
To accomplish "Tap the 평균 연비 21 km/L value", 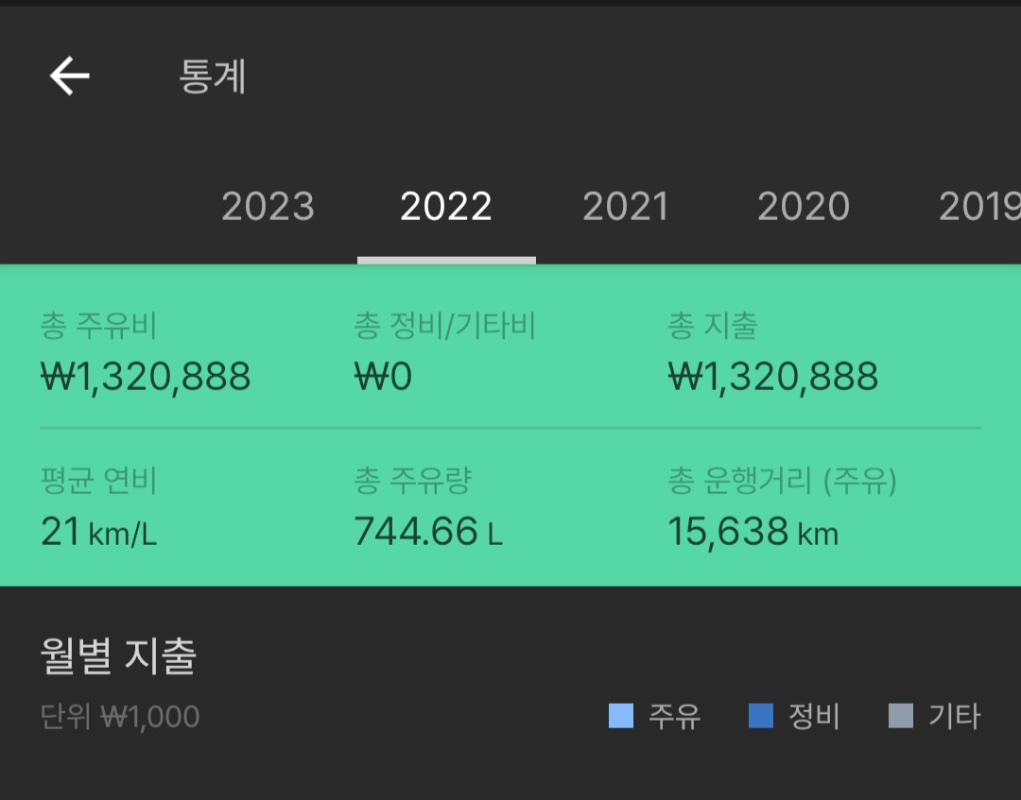I will coord(99,533).
